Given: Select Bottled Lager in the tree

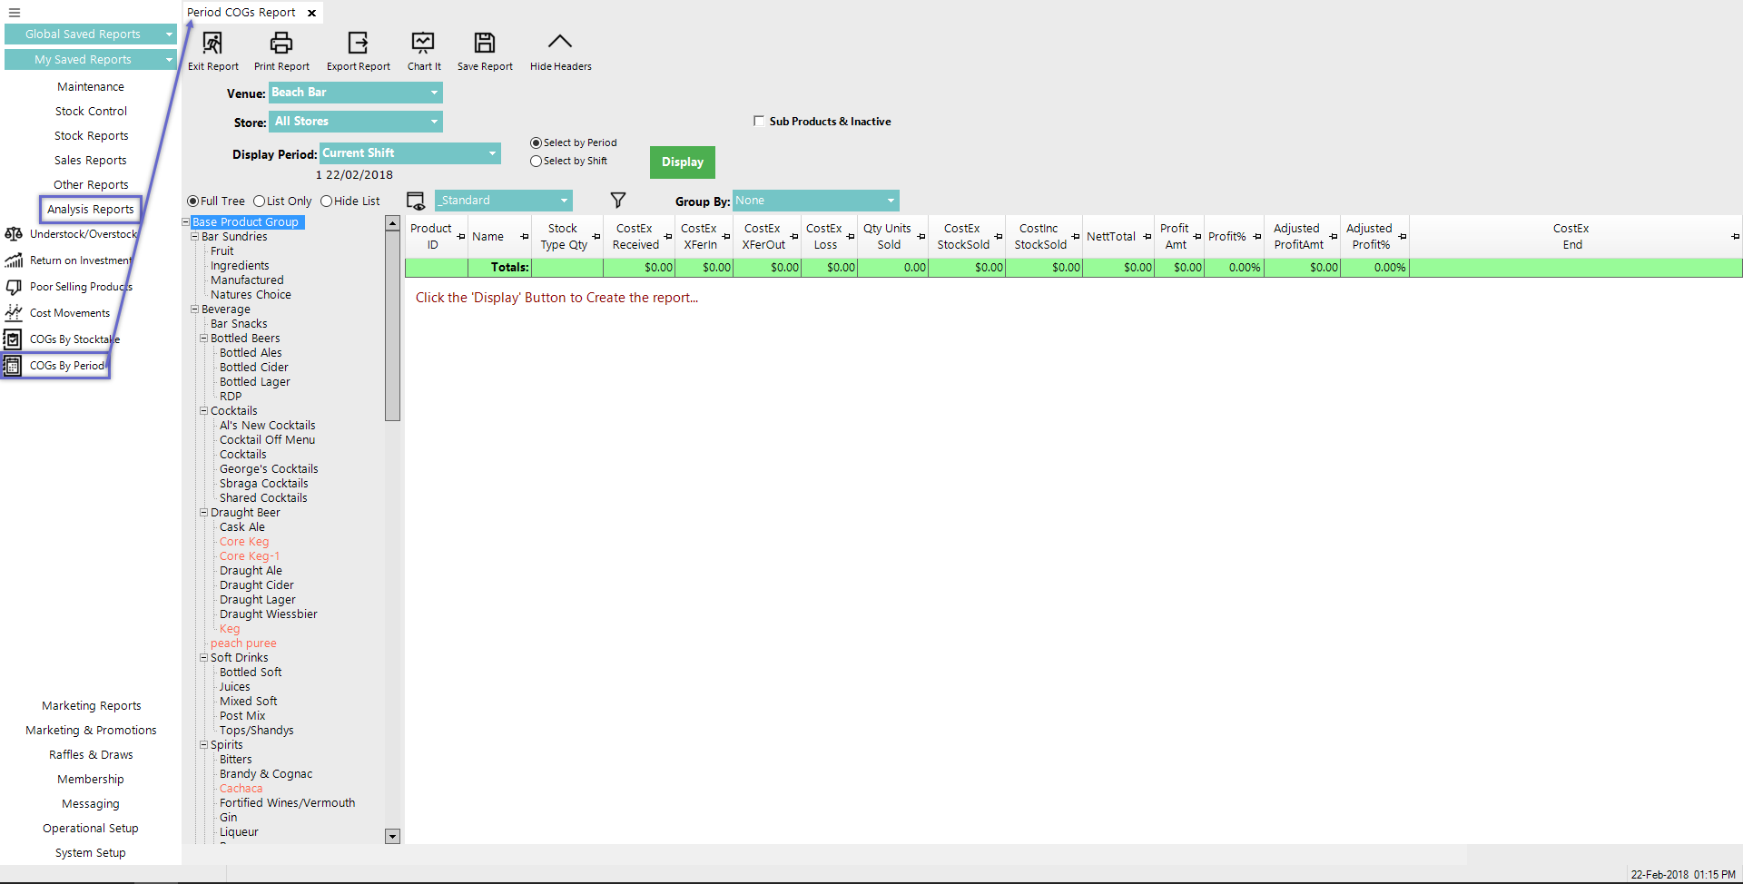Looking at the screenshot, I should (x=254, y=382).
